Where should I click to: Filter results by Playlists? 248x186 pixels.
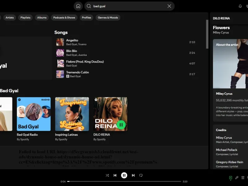coord(25,18)
